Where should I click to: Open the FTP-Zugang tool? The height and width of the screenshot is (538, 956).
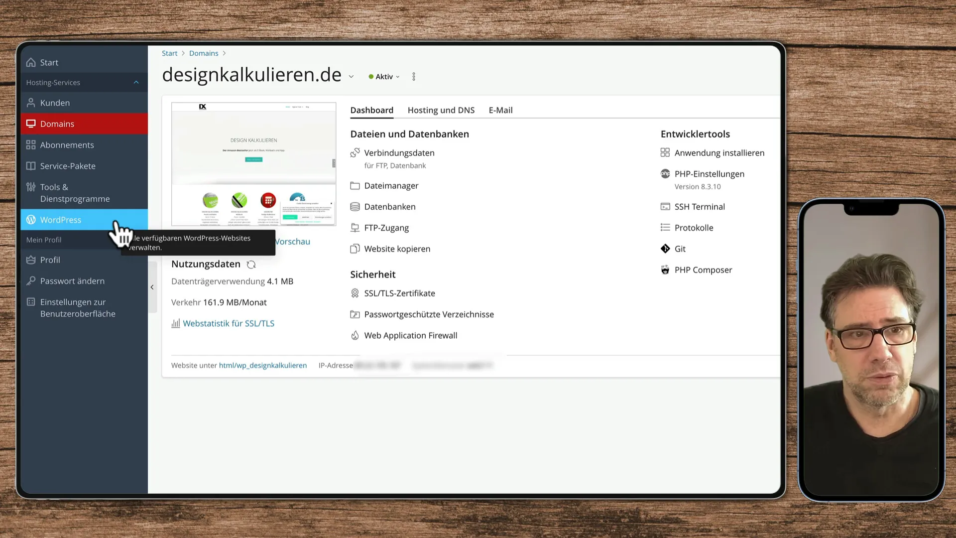(386, 228)
